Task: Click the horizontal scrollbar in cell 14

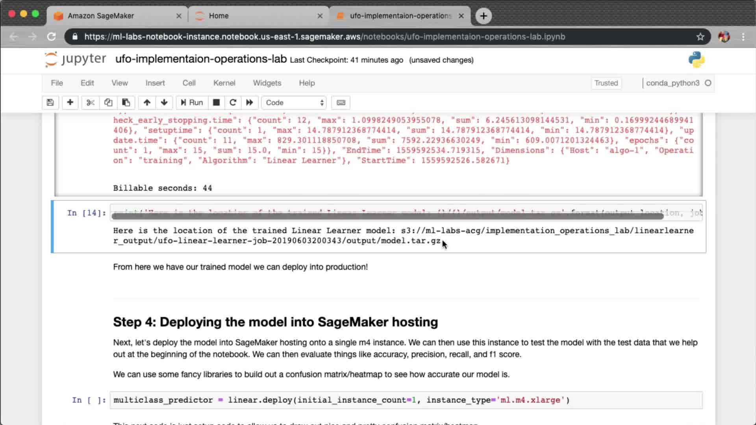Action: pyautogui.click(x=387, y=216)
